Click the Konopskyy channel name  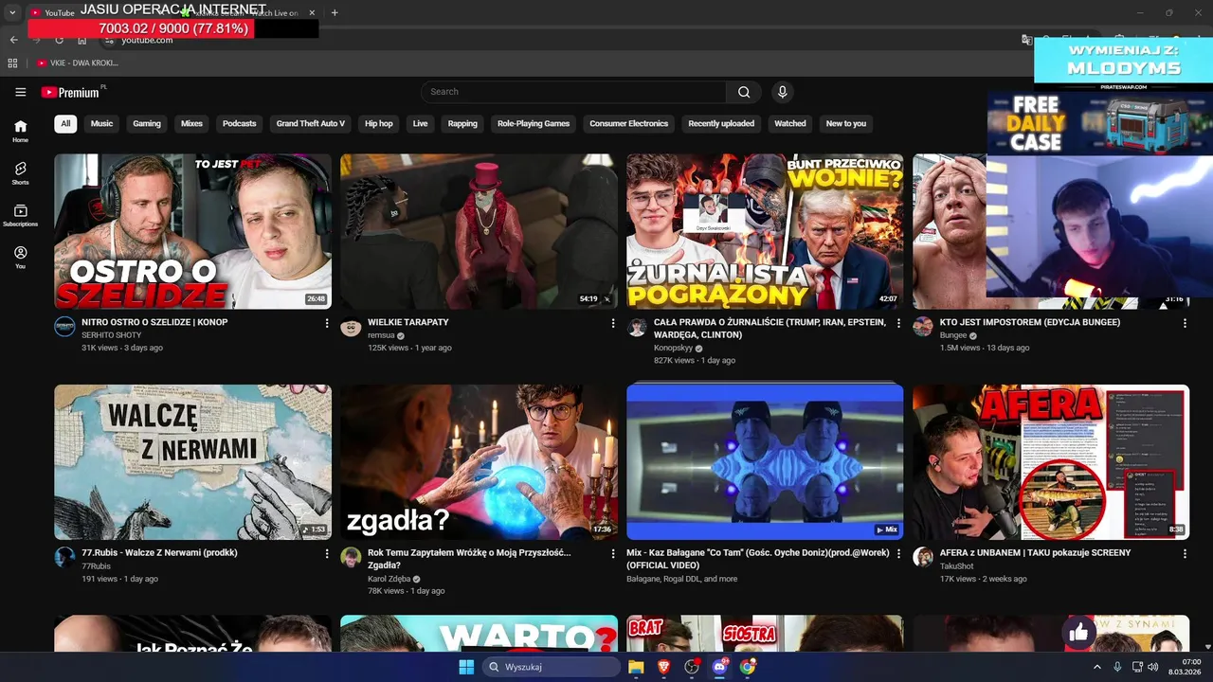(x=673, y=348)
